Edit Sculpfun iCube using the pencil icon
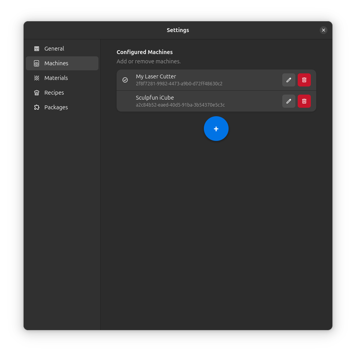Image resolution: width=356 pixels, height=356 pixels. (288, 101)
